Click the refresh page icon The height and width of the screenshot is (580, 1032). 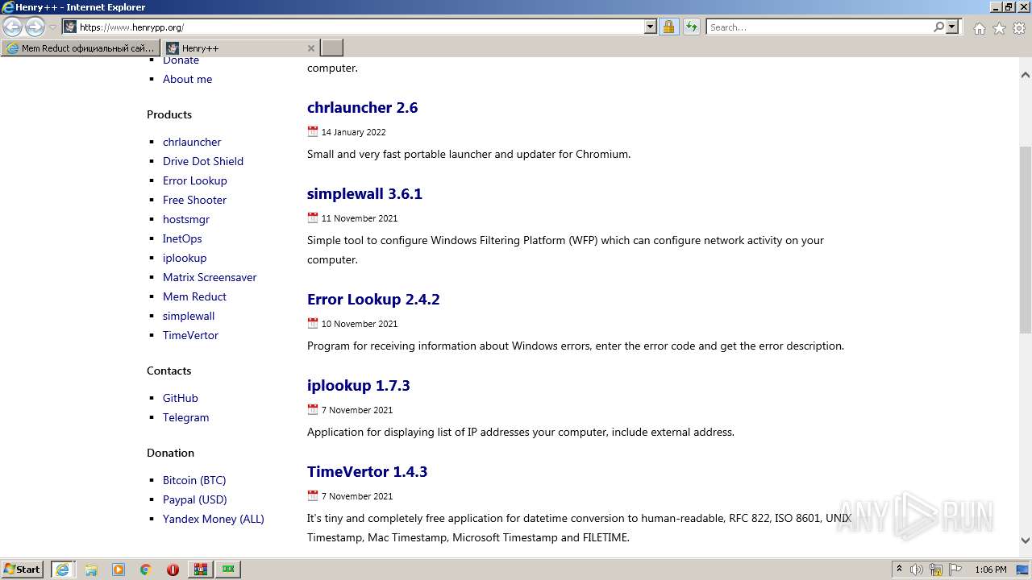point(691,27)
